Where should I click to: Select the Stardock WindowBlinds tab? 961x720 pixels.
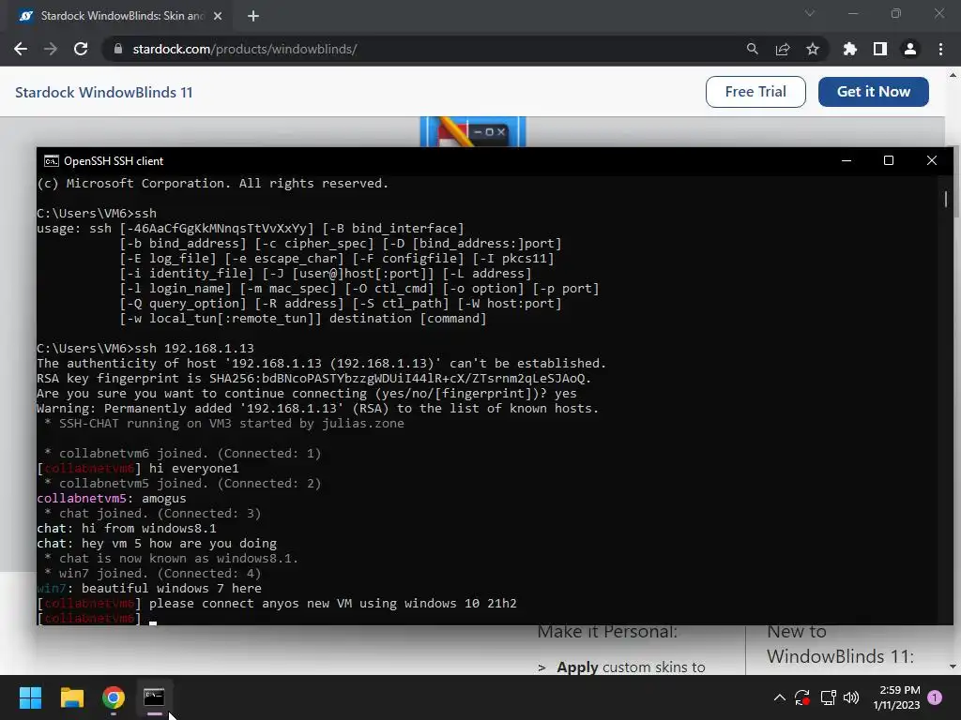coord(119,16)
